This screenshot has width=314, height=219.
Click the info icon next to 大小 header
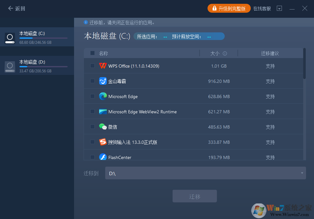click(225, 53)
